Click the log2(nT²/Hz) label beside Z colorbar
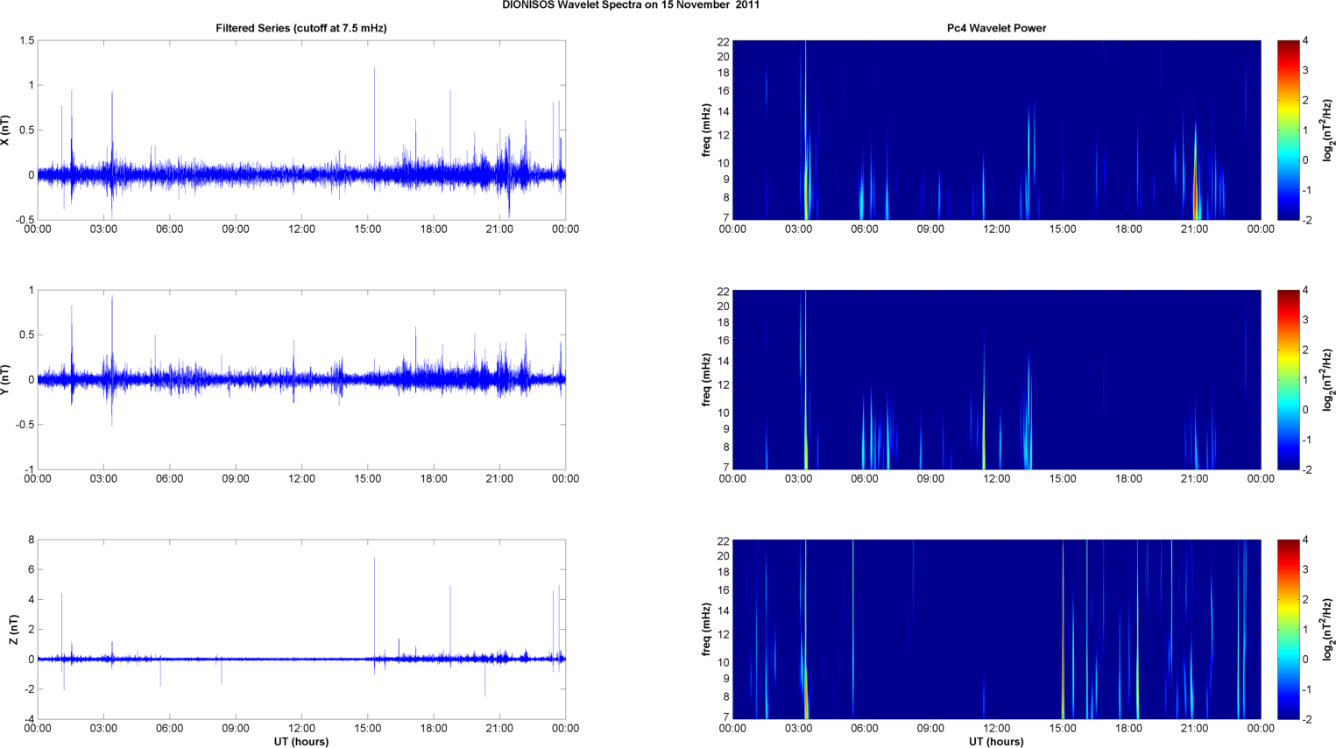The image size is (1336, 748). pyautogui.click(x=1329, y=630)
